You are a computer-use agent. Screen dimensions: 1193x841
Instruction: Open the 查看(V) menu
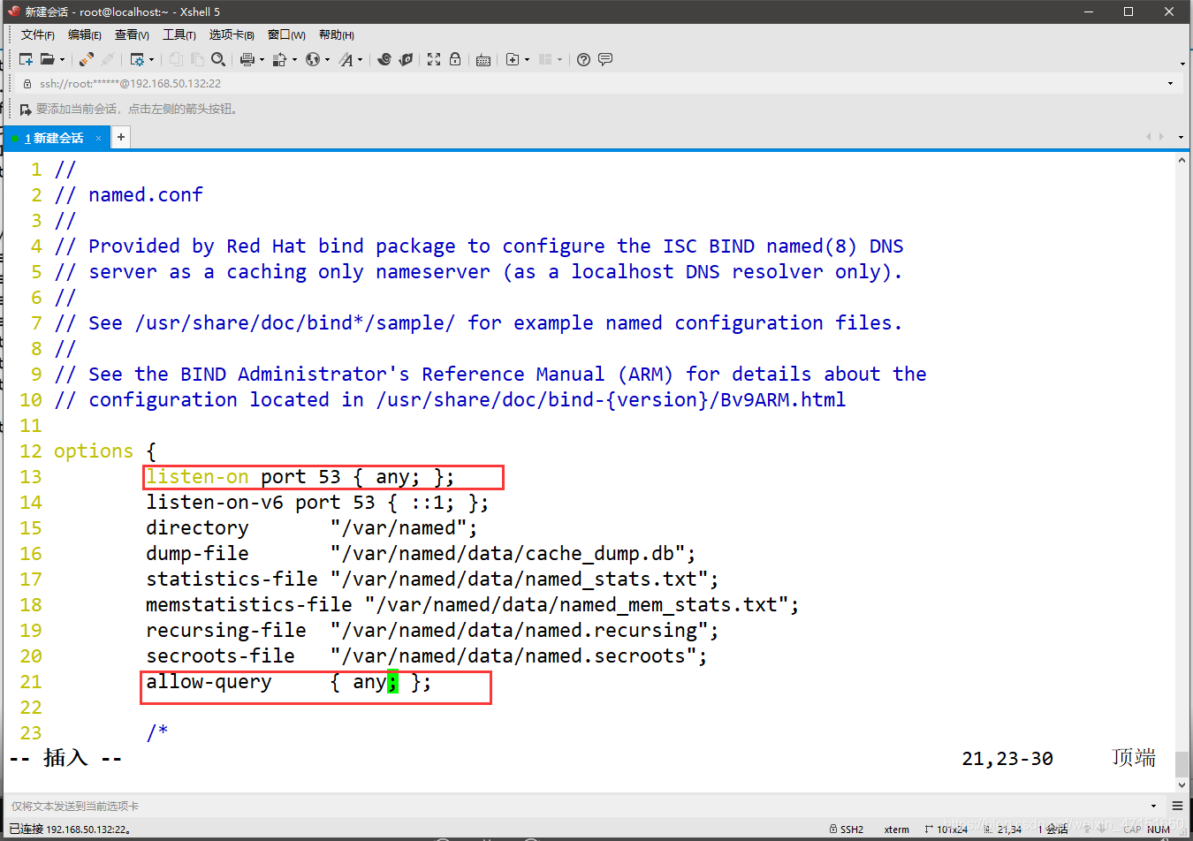(132, 34)
